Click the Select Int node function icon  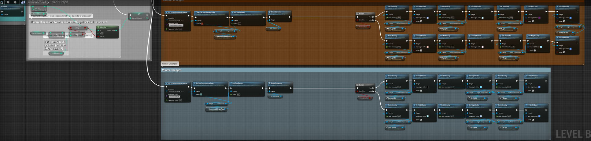98,27
